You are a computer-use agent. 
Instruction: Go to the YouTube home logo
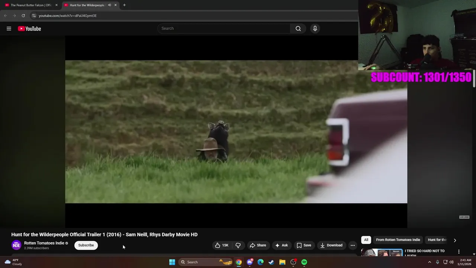29,29
